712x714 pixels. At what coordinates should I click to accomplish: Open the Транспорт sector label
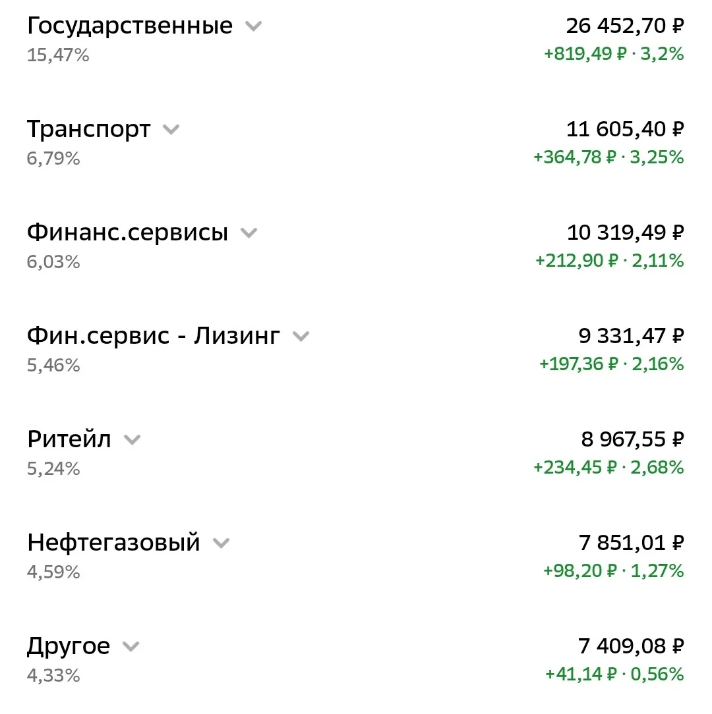pyautogui.click(x=89, y=130)
